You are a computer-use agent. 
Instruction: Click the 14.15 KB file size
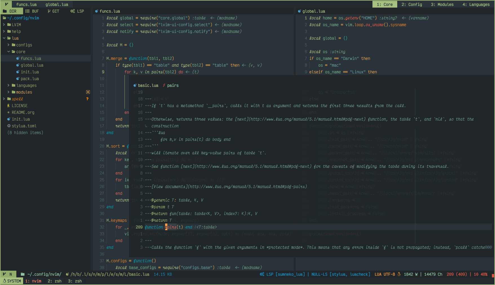coord(163,274)
